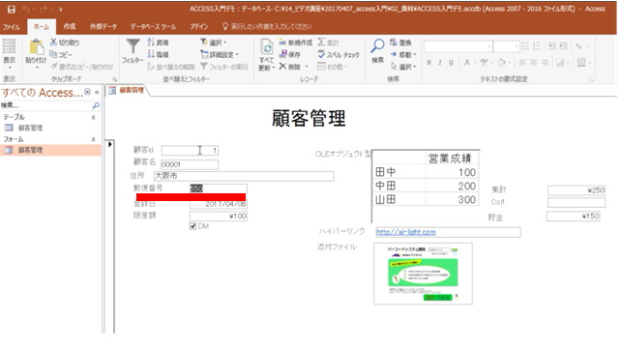Click 集計 totals sigma icon
Viewport: 619px width, 348px height.
click(x=322, y=43)
